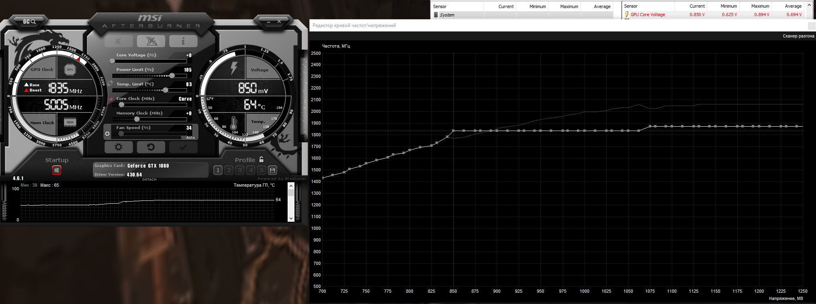Image resolution: width=816 pixels, height=304 pixels.
Task: Click the Fan Speed slider handle
Action: pos(121,134)
